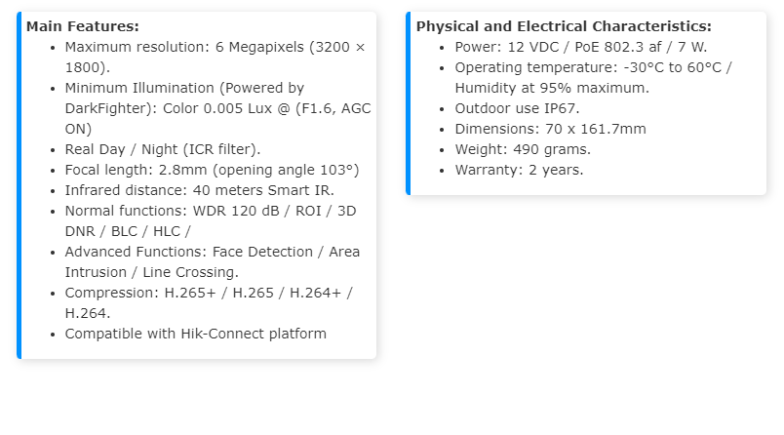Select the Outdoor use IP67 item
The height and width of the screenshot is (435, 784).
click(517, 108)
